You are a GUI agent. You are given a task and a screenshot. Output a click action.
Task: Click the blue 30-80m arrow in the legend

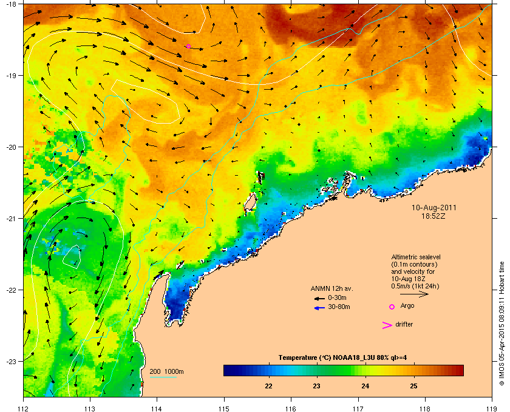[x=319, y=308]
